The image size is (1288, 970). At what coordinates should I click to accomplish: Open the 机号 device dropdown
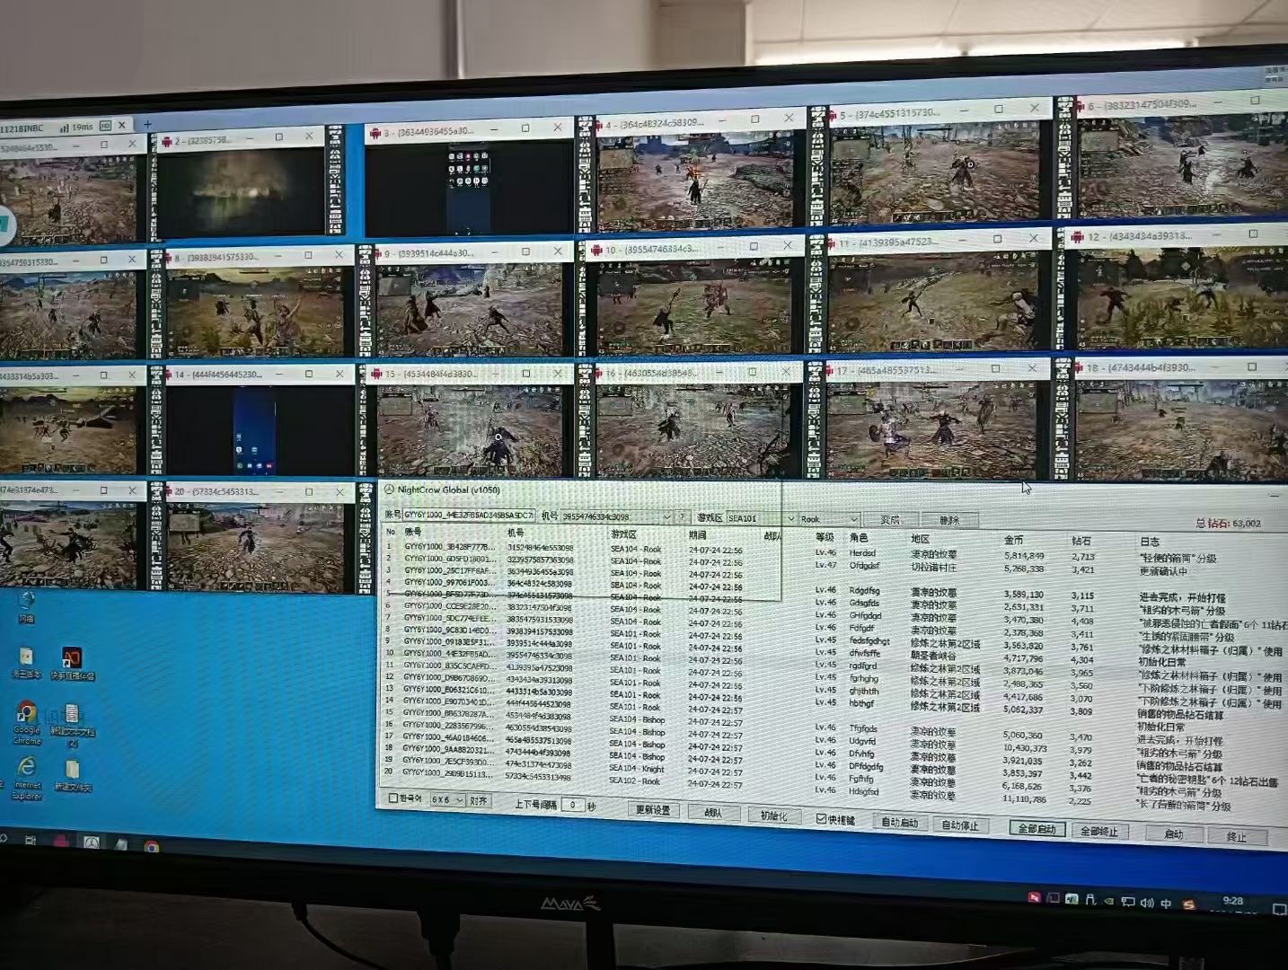click(666, 516)
